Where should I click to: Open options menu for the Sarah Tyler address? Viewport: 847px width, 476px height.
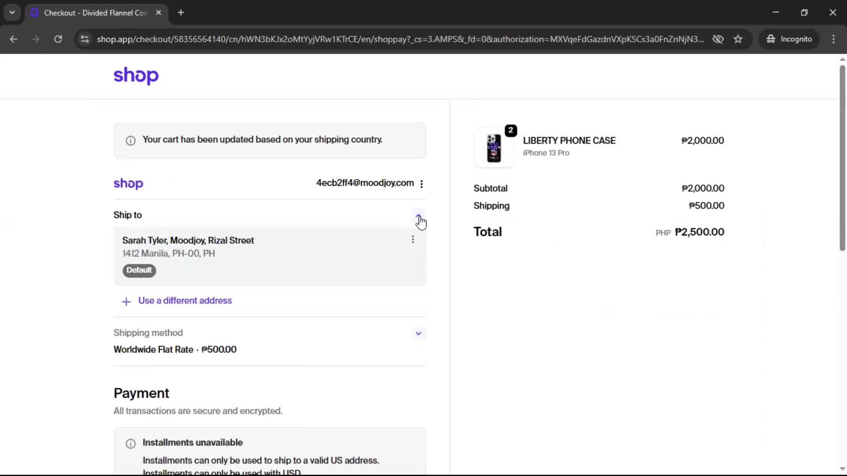click(x=413, y=239)
